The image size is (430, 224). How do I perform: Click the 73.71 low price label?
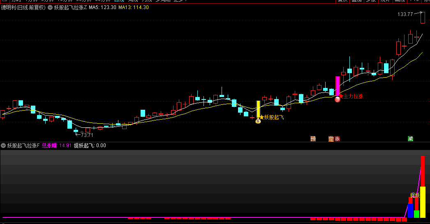click(87, 135)
